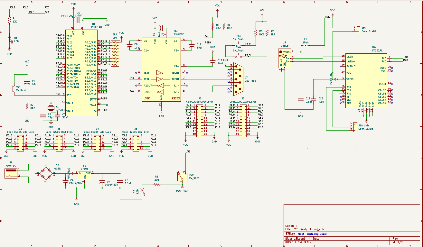Select the J5 Conn_02x05_Odd_Even header
Viewport: 423px width, 247px height.
click(x=136, y=142)
